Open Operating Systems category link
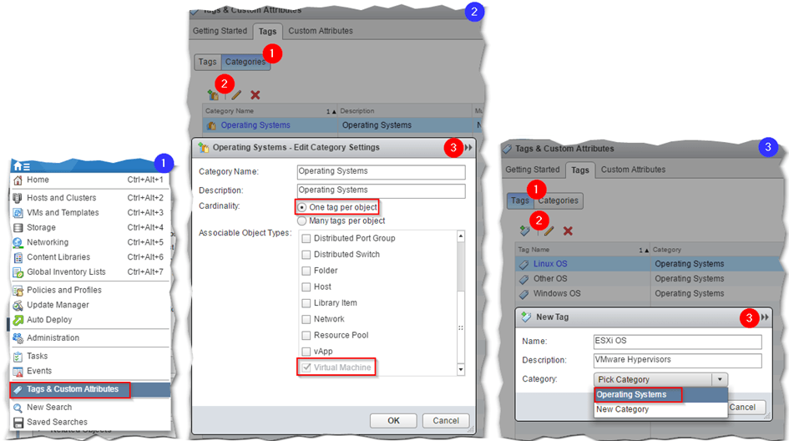 pyautogui.click(x=255, y=124)
